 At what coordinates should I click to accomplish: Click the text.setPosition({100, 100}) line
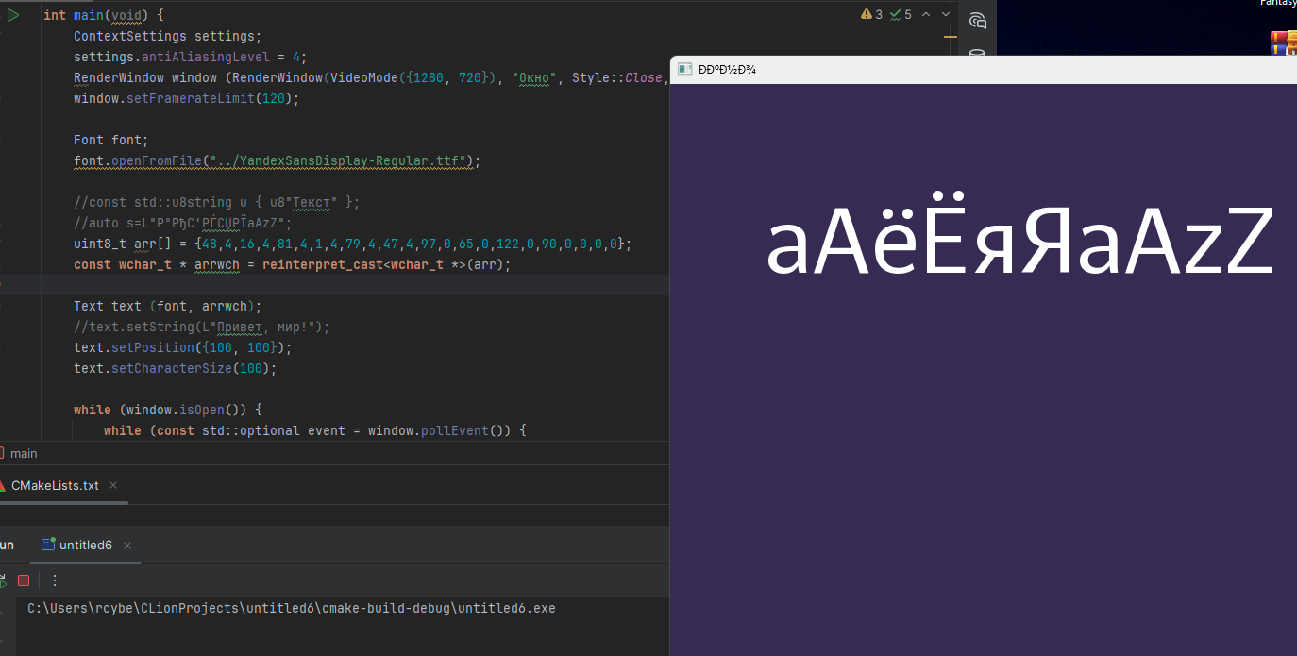click(183, 347)
